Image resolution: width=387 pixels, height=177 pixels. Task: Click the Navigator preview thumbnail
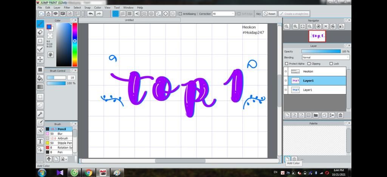(x=317, y=36)
